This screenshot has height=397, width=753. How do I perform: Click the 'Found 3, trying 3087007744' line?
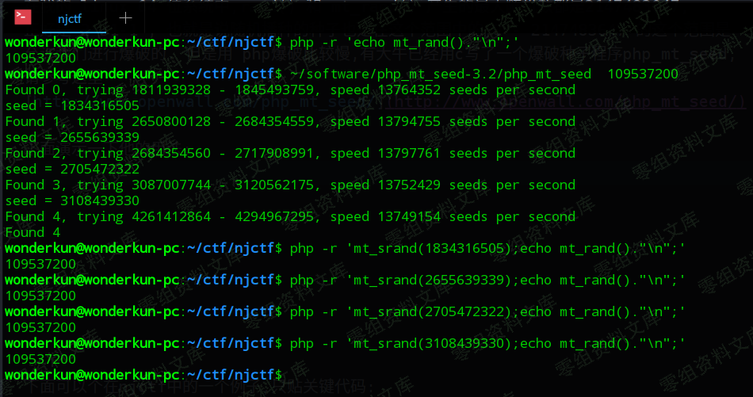pos(290,185)
